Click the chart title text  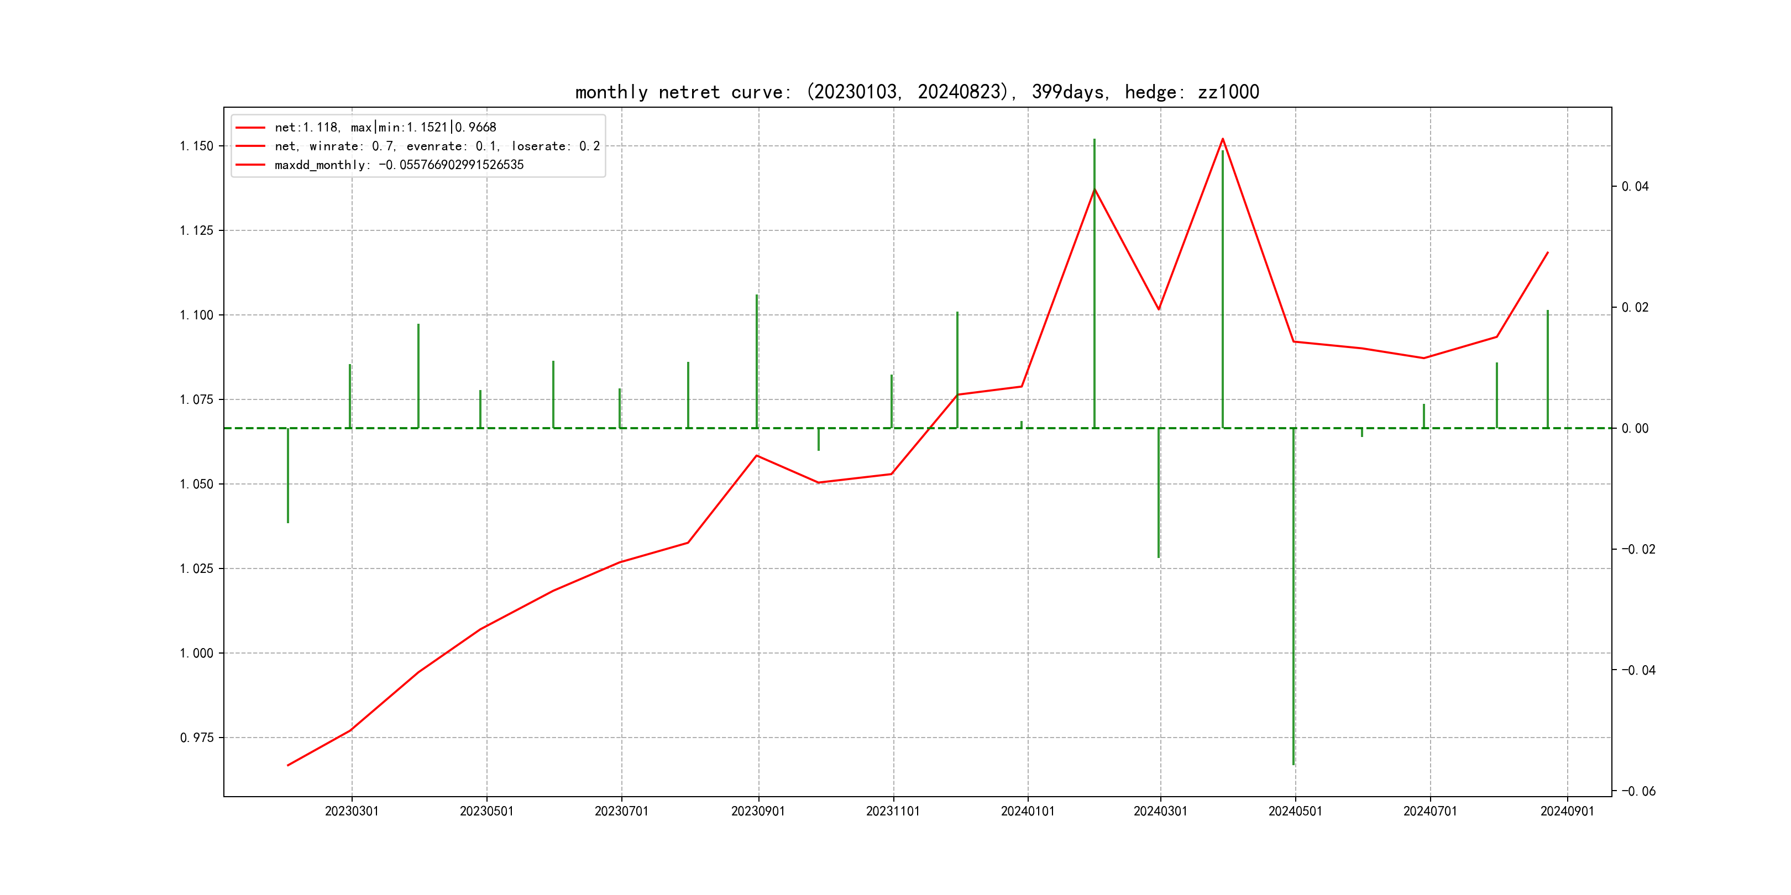coord(917,92)
